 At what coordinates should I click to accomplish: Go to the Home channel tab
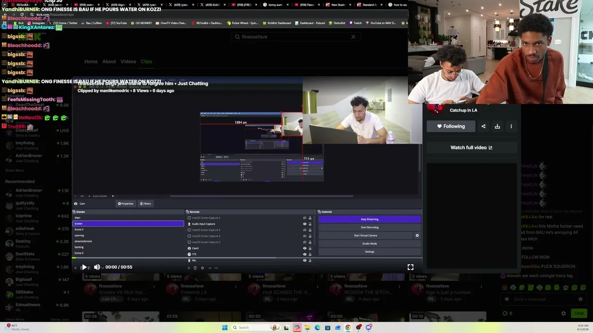[91, 62]
